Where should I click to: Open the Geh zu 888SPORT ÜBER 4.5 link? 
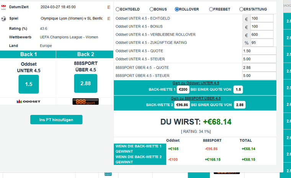point(196,98)
